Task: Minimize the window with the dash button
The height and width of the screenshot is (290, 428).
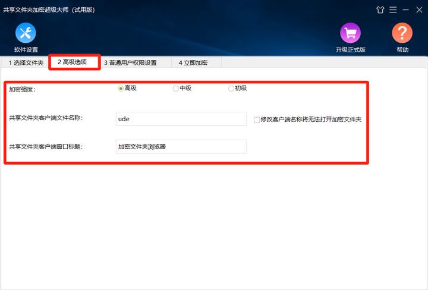Action: coord(405,10)
